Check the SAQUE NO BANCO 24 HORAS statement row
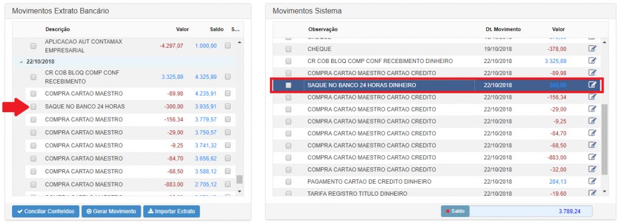This screenshot has width=621, height=223. [33, 107]
